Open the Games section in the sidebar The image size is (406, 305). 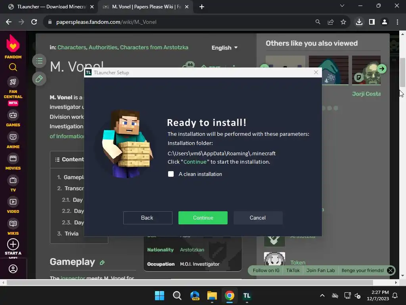point(13,119)
